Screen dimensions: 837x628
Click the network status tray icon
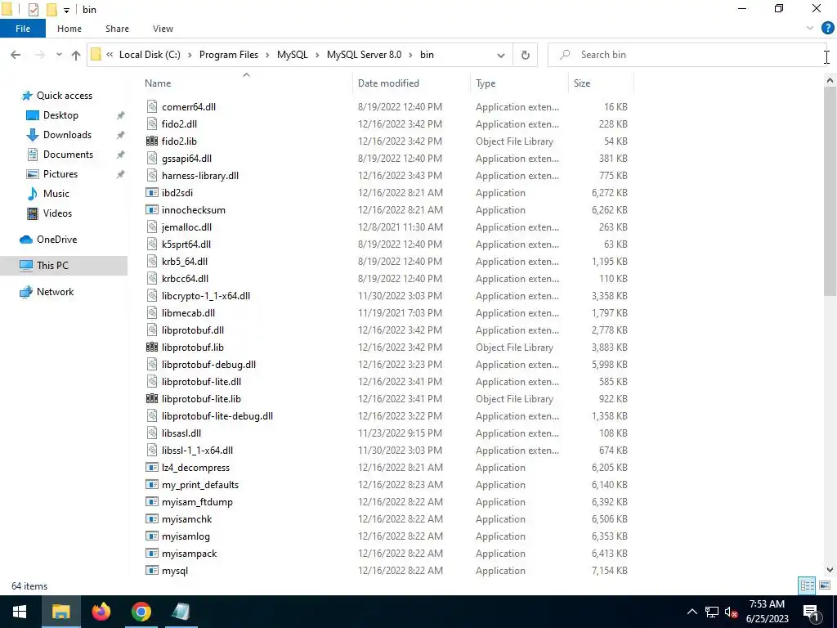(x=712, y=612)
